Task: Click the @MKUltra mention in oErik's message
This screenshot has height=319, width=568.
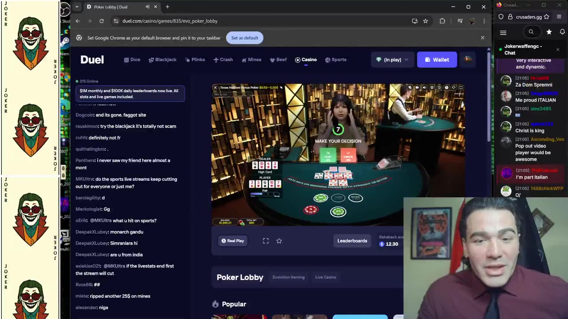Action: [x=101, y=221]
